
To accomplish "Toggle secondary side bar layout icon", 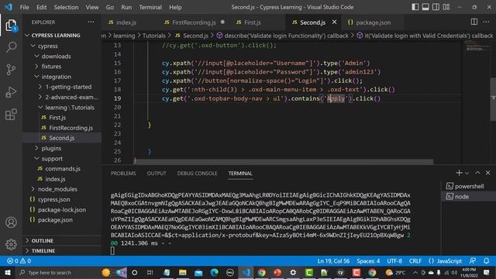I will [436, 7].
